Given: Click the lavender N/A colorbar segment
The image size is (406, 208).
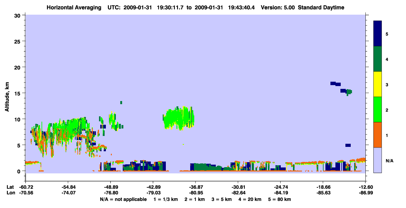Looking at the screenshot, I should click(378, 160).
